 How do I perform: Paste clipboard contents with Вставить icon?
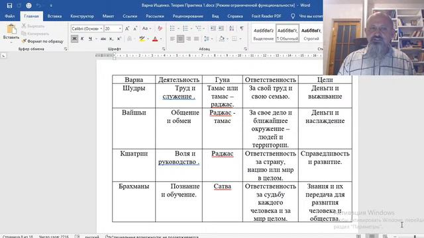point(11,32)
